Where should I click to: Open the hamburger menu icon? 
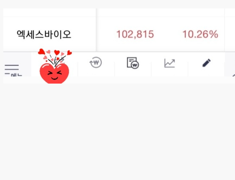[12, 67]
